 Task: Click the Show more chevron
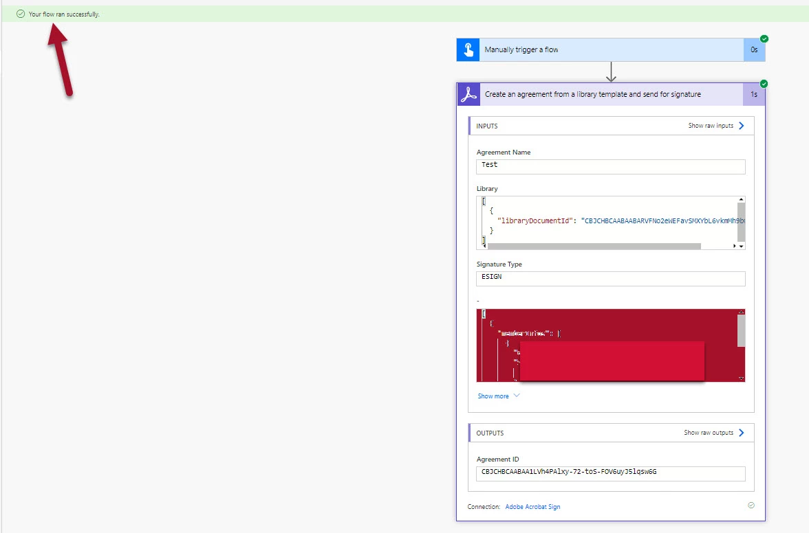click(517, 396)
